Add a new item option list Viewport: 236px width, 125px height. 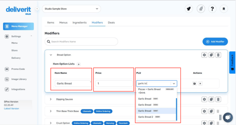pyautogui.click(x=79, y=64)
